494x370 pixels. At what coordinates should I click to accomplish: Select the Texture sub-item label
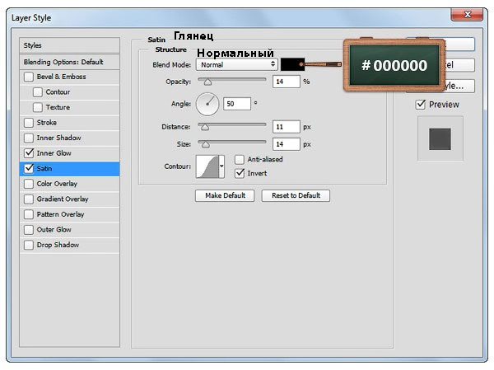(58, 107)
